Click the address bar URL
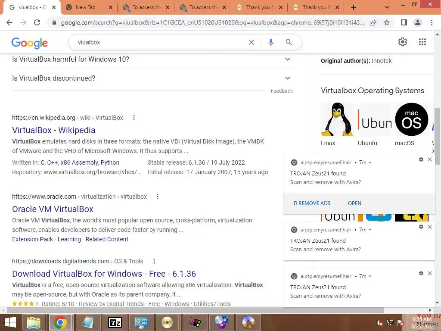Screen dimensions: 441x331 [212, 22]
